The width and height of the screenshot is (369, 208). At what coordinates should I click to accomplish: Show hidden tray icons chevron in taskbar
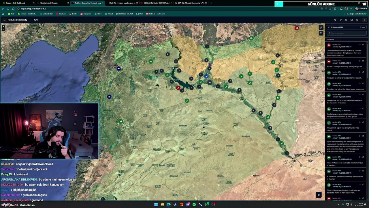pyautogui.click(x=338, y=205)
